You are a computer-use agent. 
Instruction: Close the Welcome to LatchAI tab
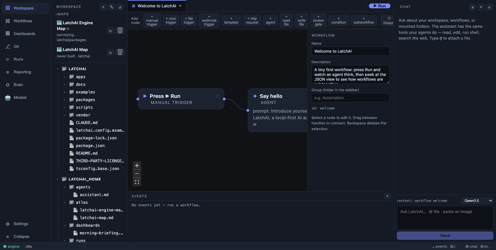pos(180,6)
